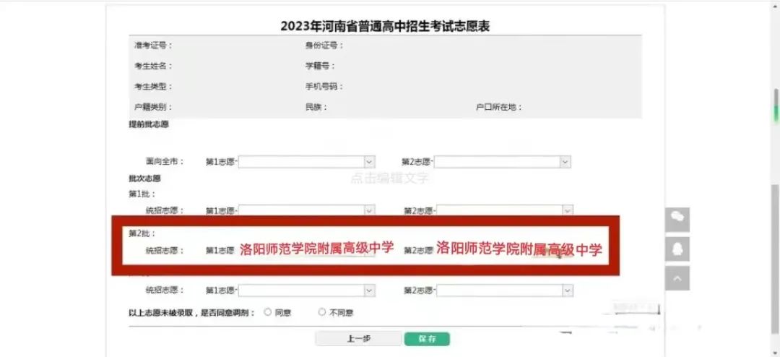Viewport: 780px width, 357px height.
Task: Open the 面向全市 第1志愿 dropdown
Action: (306, 162)
